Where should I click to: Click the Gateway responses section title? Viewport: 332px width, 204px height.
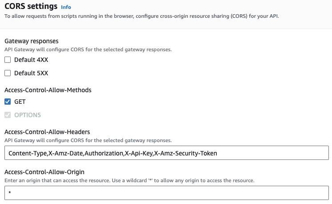pos(31,41)
